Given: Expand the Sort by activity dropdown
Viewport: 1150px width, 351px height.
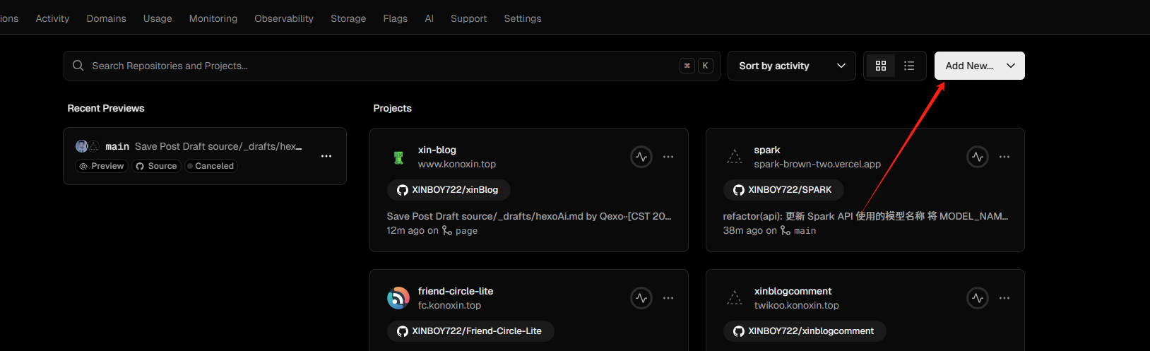Looking at the screenshot, I should (x=791, y=66).
